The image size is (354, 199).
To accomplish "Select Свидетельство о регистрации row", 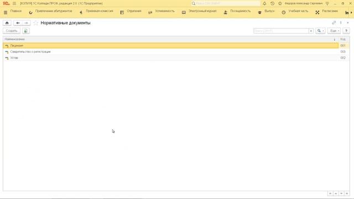I will pos(171,51).
